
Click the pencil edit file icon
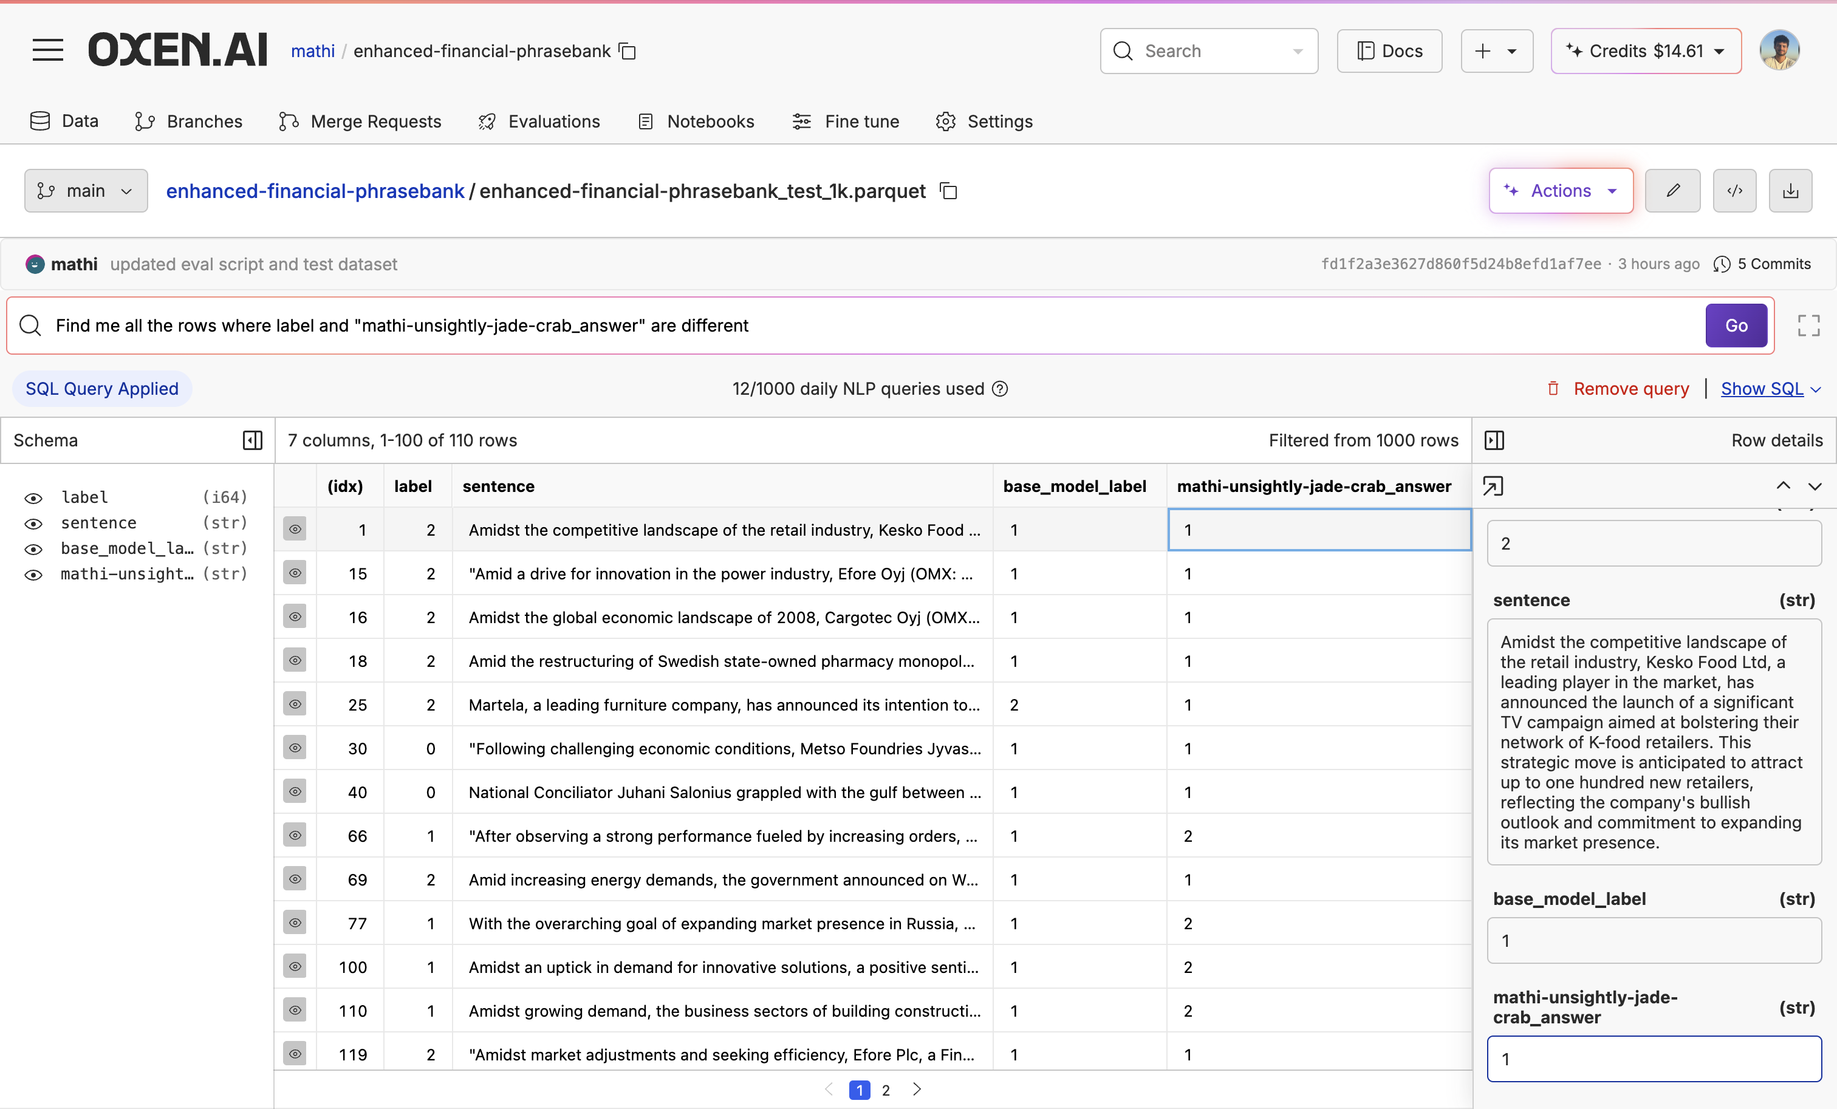[1672, 191]
